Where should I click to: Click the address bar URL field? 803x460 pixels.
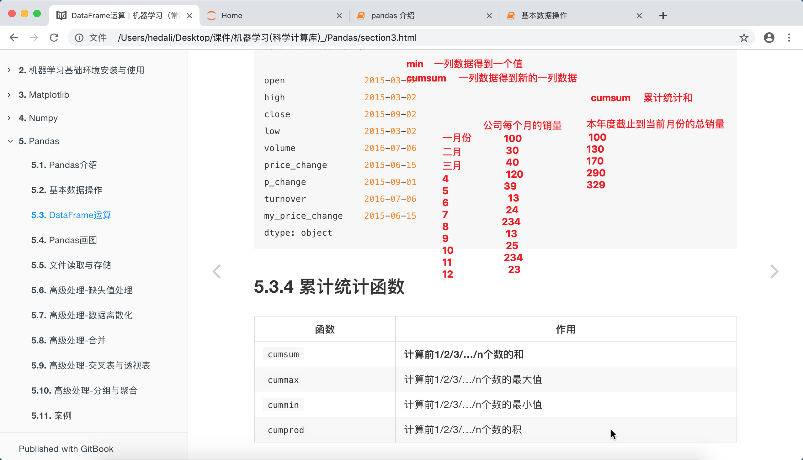tap(380, 38)
